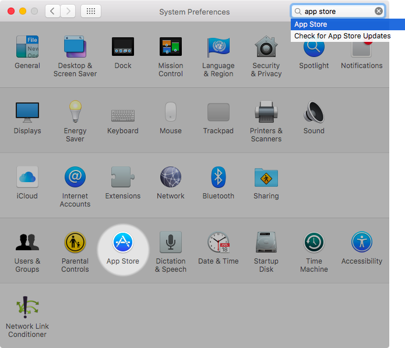The width and height of the screenshot is (405, 348).
Task: Open the Dock preferences pane
Action: point(123,52)
